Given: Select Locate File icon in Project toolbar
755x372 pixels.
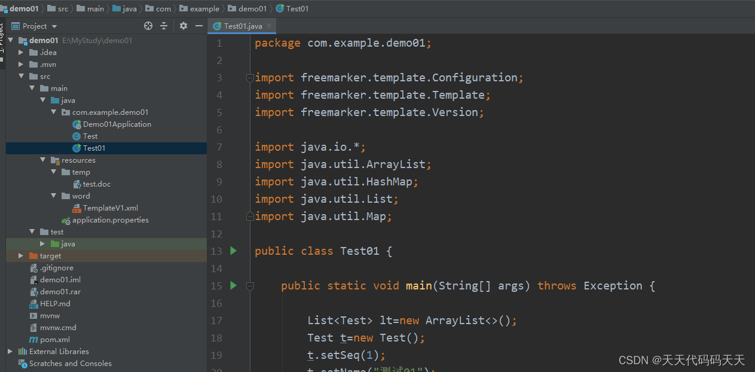Looking at the screenshot, I should 148,26.
